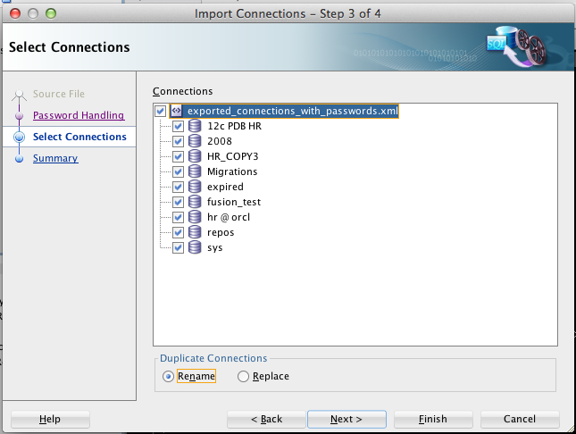The width and height of the screenshot is (576, 434).
Task: Click the database icon beside expired
Action: 195,187
